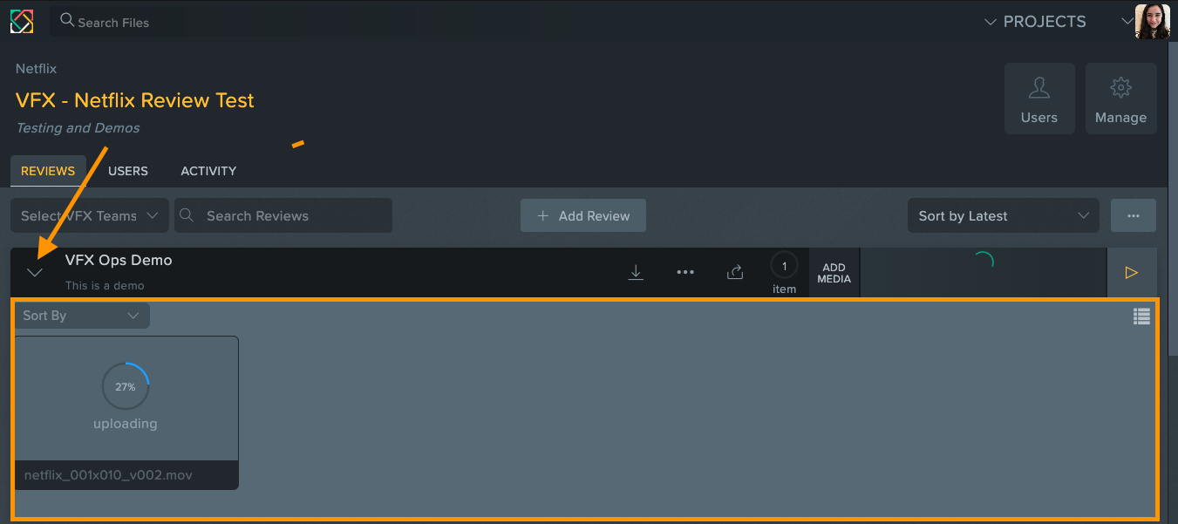
Task: Collapse the VFX Ops Demo review chevron
Action: [35, 272]
